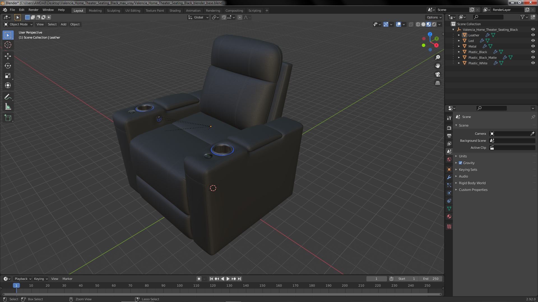Screen dimensions: 538x302
Task: Select the Scale tool
Action: (8, 76)
